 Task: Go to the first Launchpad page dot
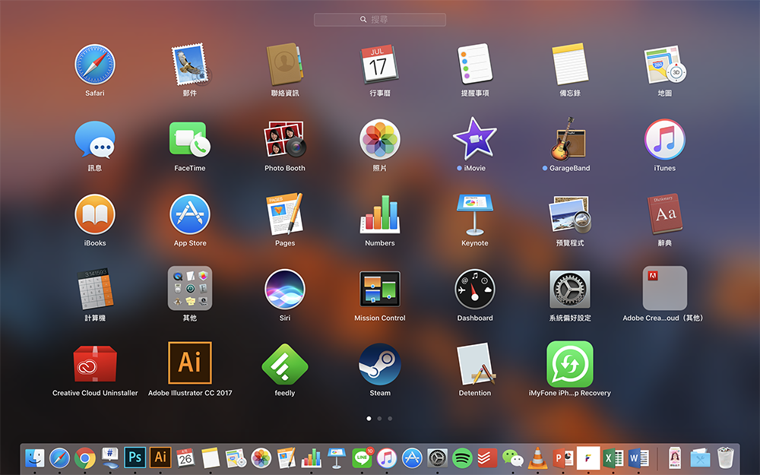point(369,418)
